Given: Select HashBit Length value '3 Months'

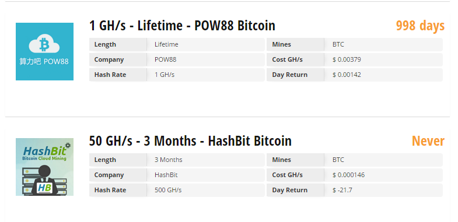Looking at the screenshot, I should [168, 160].
